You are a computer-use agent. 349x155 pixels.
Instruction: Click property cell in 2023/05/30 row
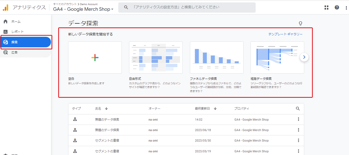[x=251, y=140]
